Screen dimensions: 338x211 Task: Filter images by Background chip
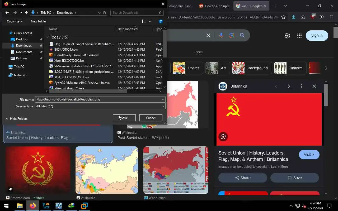(252, 68)
